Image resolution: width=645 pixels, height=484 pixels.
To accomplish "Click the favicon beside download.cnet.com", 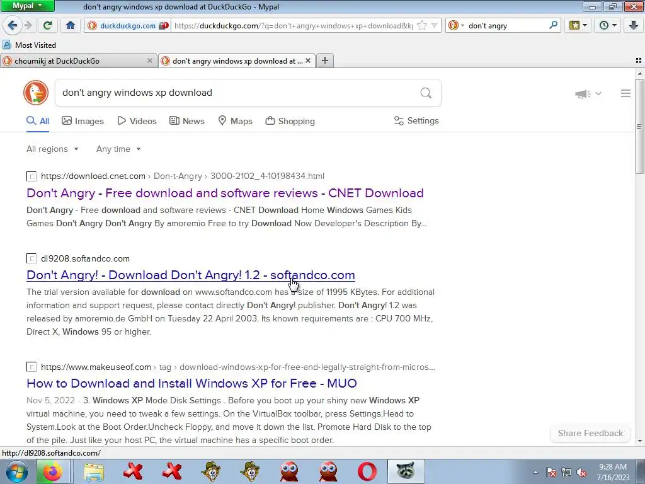I will [x=31, y=176].
